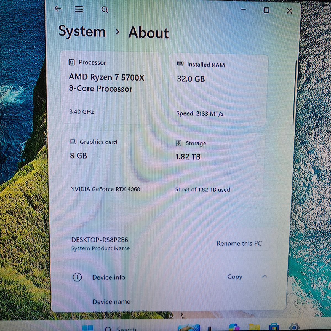Click the Device info circle icon
This screenshot has height=331, width=331.
[x=77, y=277]
